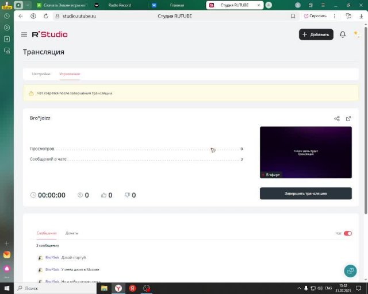368x294 pixels.
Task: Open the profile avatar in the studio header
Action: pos(356,34)
